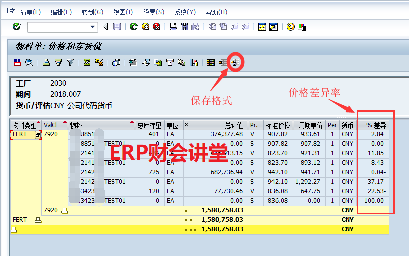Click the Sum total sigma icon
The height and width of the screenshot is (256, 409).
pos(87,63)
